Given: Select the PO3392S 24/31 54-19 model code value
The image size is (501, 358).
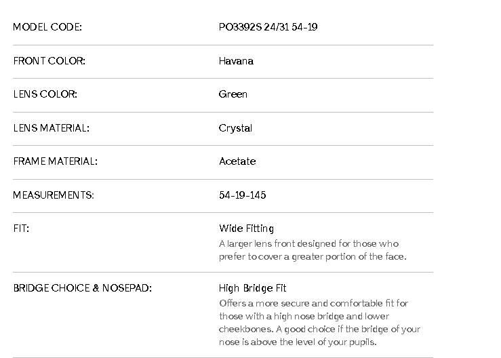Looking at the screenshot, I should point(268,28).
